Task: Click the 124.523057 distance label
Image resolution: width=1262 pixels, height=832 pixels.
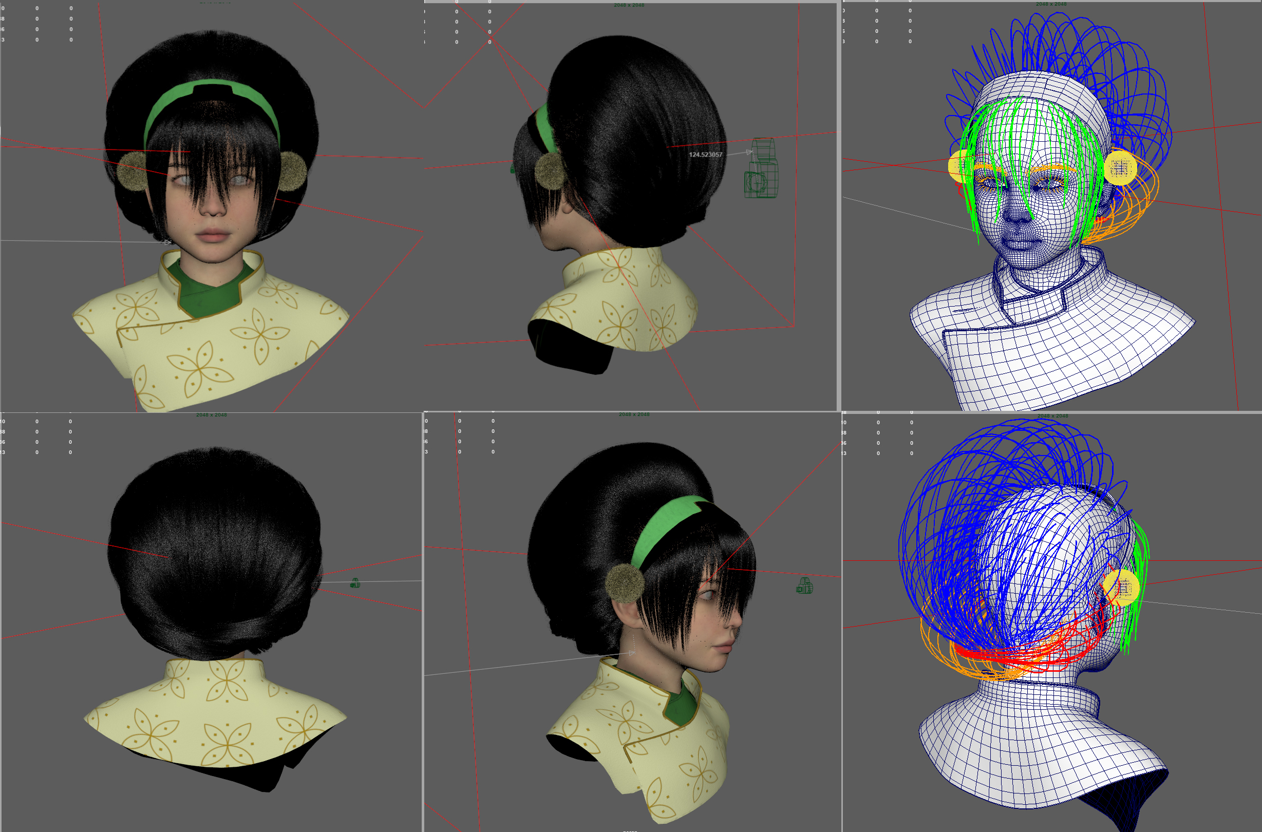Action: pyautogui.click(x=705, y=155)
